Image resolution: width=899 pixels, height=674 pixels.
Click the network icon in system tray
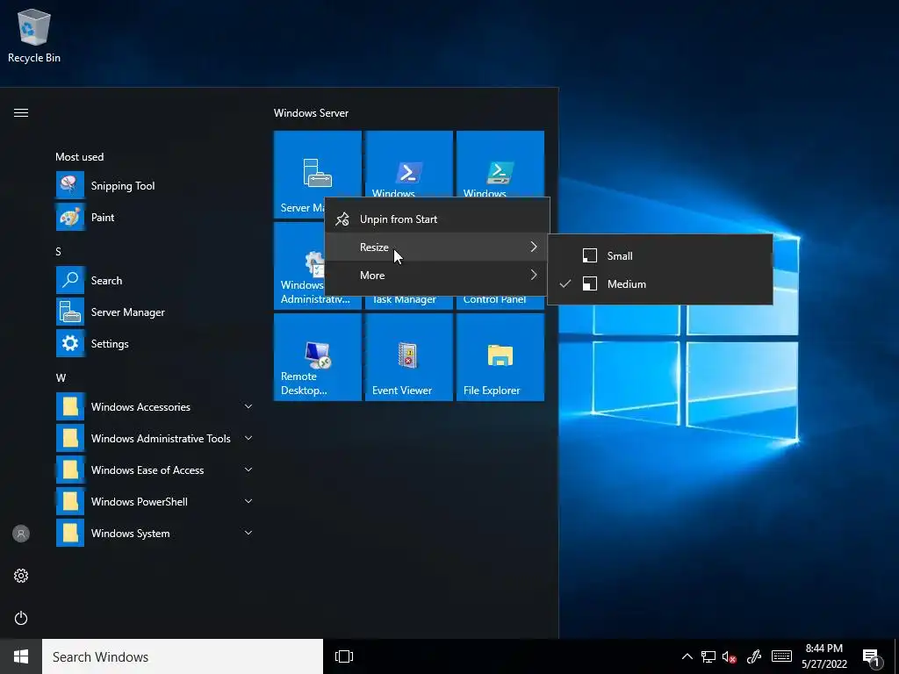[x=708, y=656]
